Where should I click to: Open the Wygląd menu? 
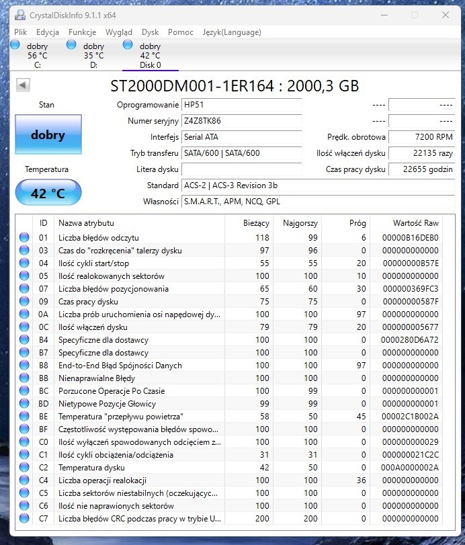(x=119, y=32)
